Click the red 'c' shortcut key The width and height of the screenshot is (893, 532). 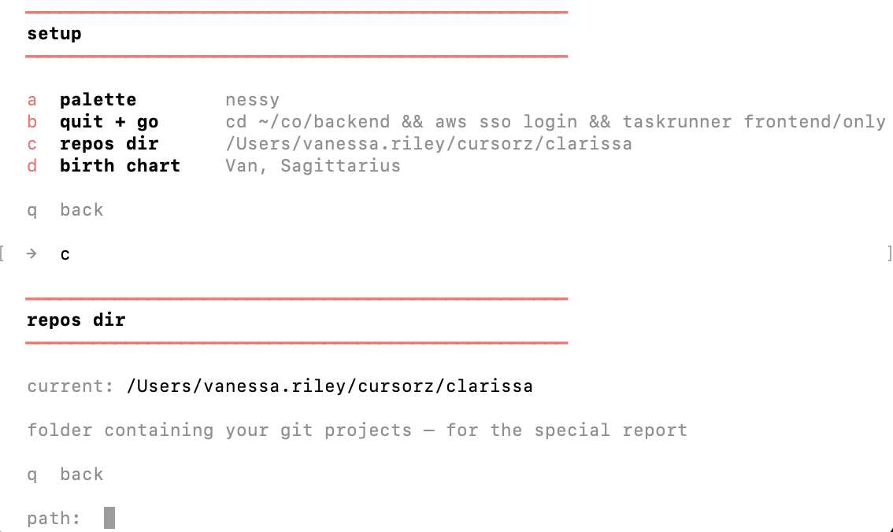[x=32, y=144]
